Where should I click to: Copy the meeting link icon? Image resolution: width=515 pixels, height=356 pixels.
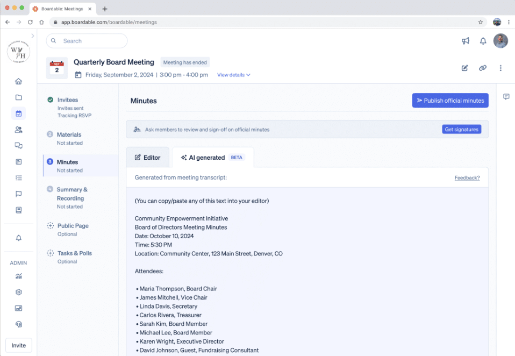coord(483,68)
